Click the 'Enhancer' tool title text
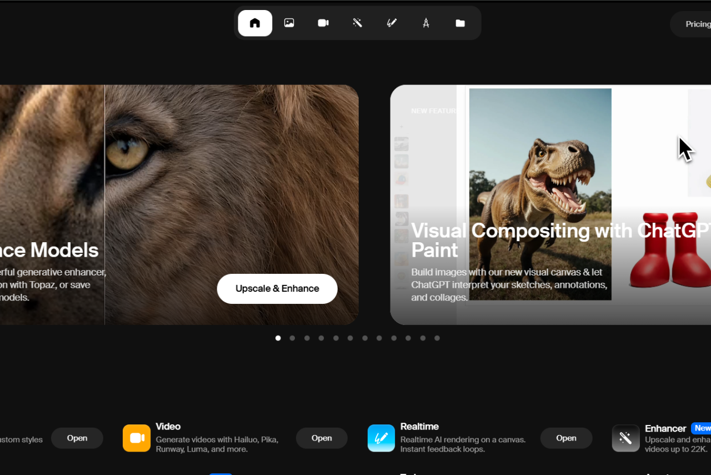The width and height of the screenshot is (711, 475). [665, 428]
